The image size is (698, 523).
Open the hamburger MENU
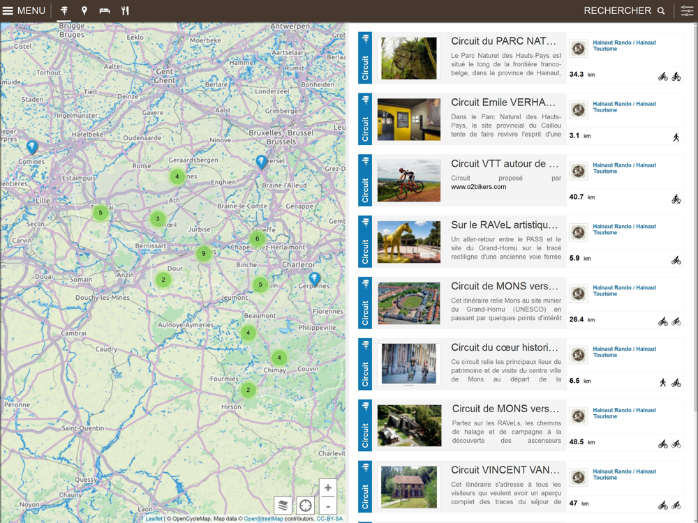point(24,10)
